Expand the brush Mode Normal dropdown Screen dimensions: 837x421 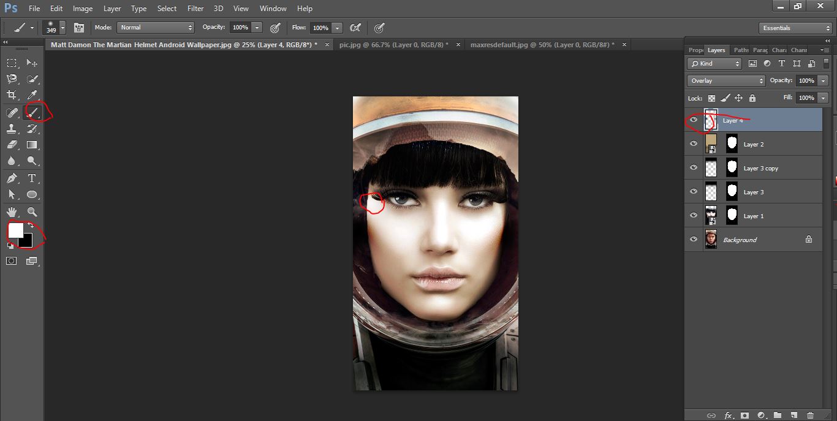point(156,28)
